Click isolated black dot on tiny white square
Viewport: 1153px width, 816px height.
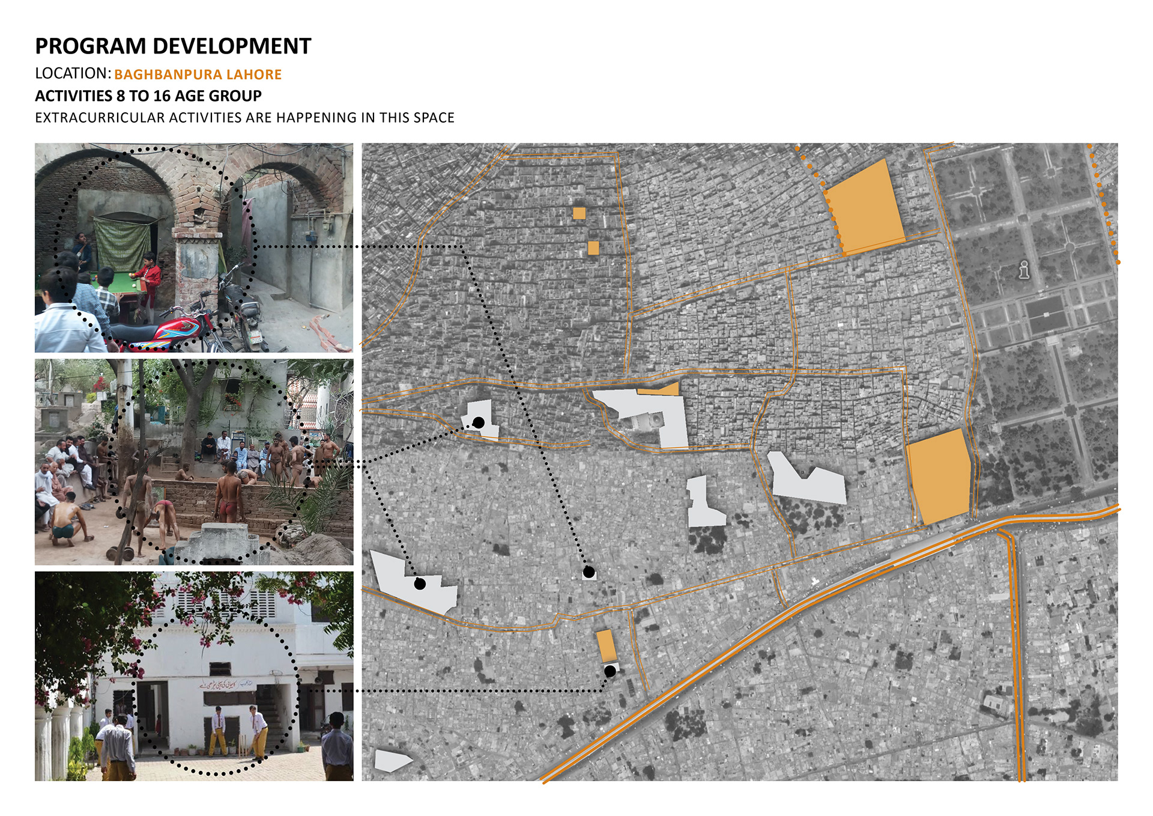(x=589, y=572)
